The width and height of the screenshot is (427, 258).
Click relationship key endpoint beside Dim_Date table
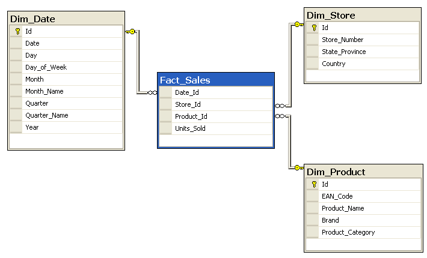131,31
